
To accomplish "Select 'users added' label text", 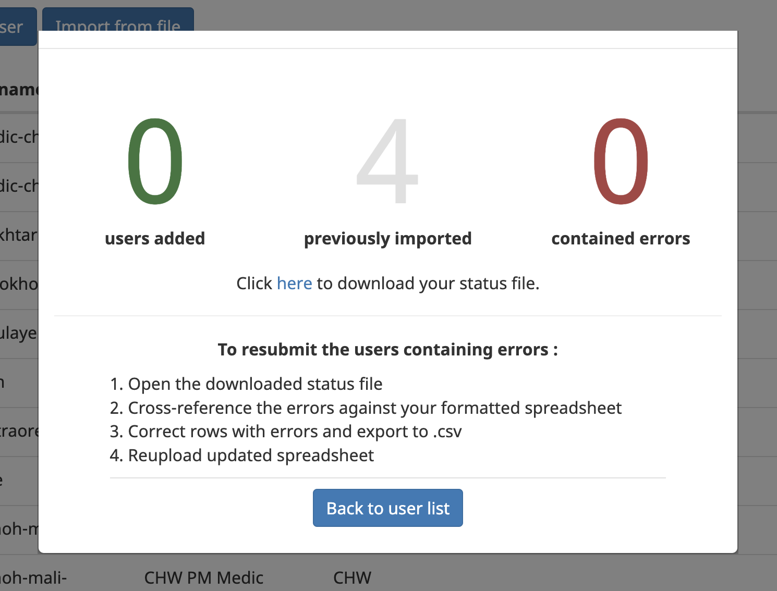I will click(155, 238).
